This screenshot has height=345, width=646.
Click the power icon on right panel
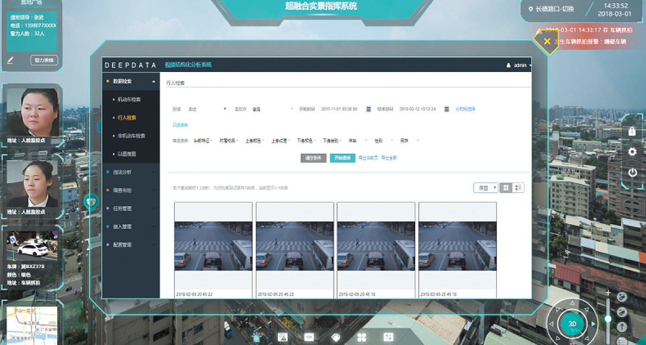[632, 172]
